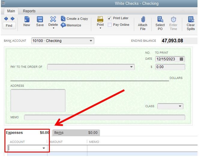The image size is (199, 157).
Task: Click the Attach File paperclip icon
Action: pos(143,20)
